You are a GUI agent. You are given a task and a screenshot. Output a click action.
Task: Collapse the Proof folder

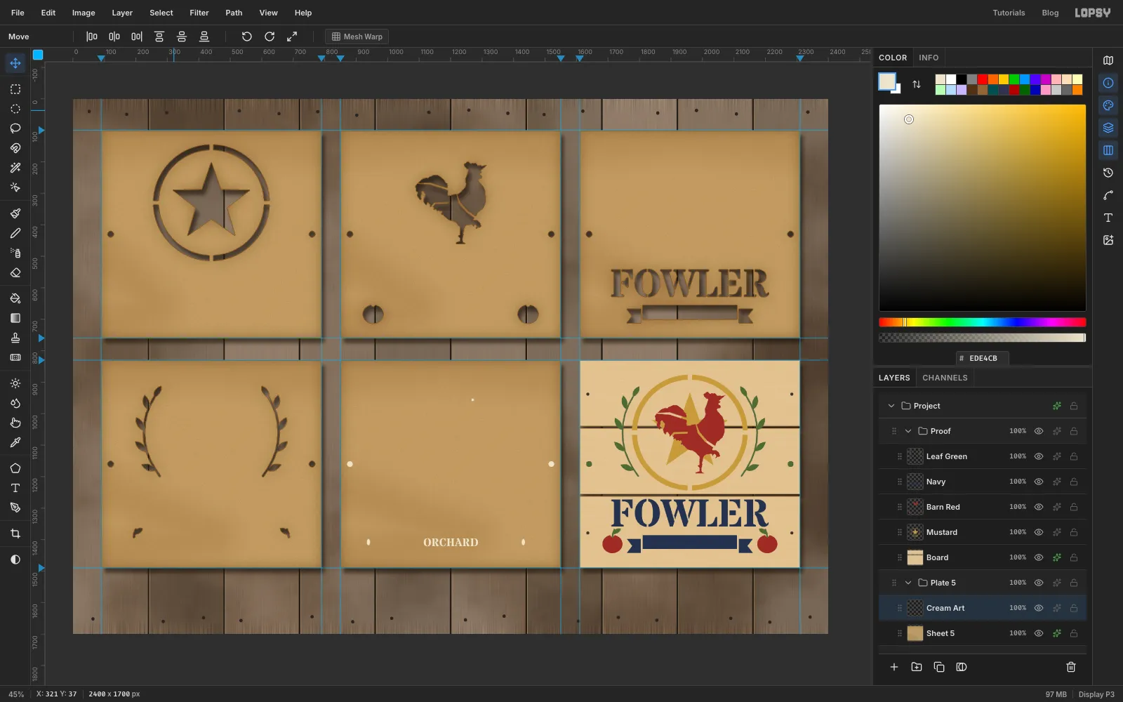(x=908, y=431)
